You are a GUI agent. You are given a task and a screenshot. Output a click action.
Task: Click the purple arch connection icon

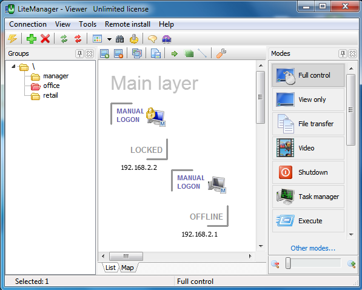(167, 39)
